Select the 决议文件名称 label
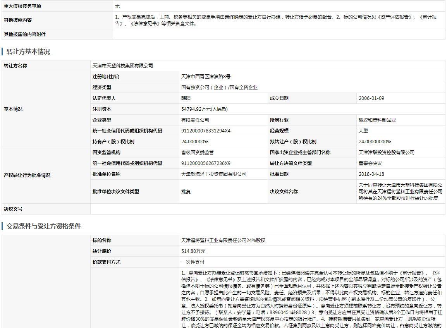Image resolution: width=447 pixels, height=328 pixels. [284, 192]
